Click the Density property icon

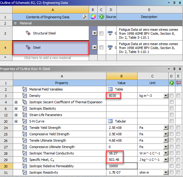(25, 96)
